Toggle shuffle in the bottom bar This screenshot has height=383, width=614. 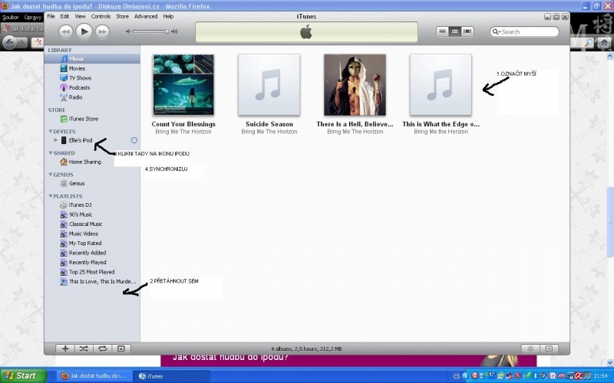[x=83, y=349]
